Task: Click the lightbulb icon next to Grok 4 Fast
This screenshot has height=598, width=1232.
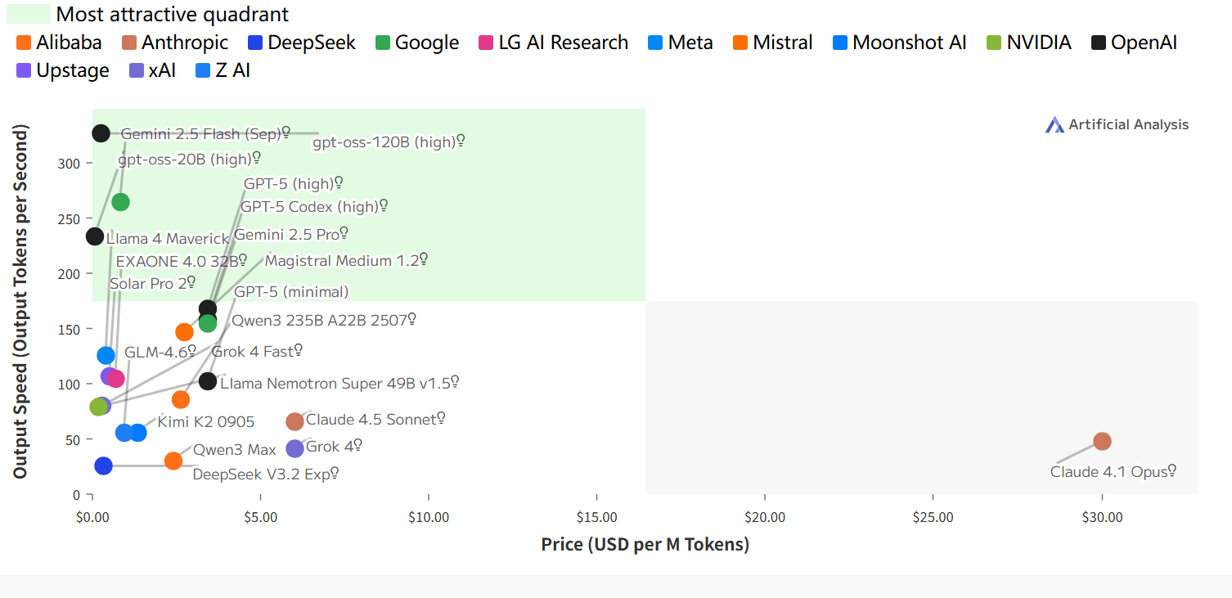Action: tap(299, 351)
